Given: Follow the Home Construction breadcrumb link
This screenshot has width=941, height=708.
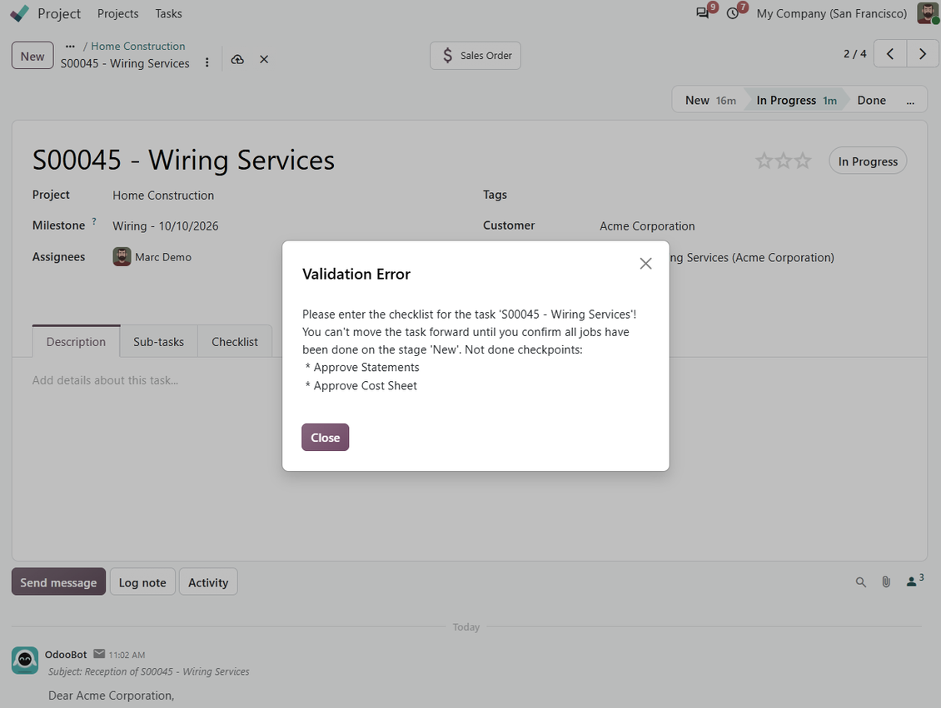Looking at the screenshot, I should tap(138, 46).
